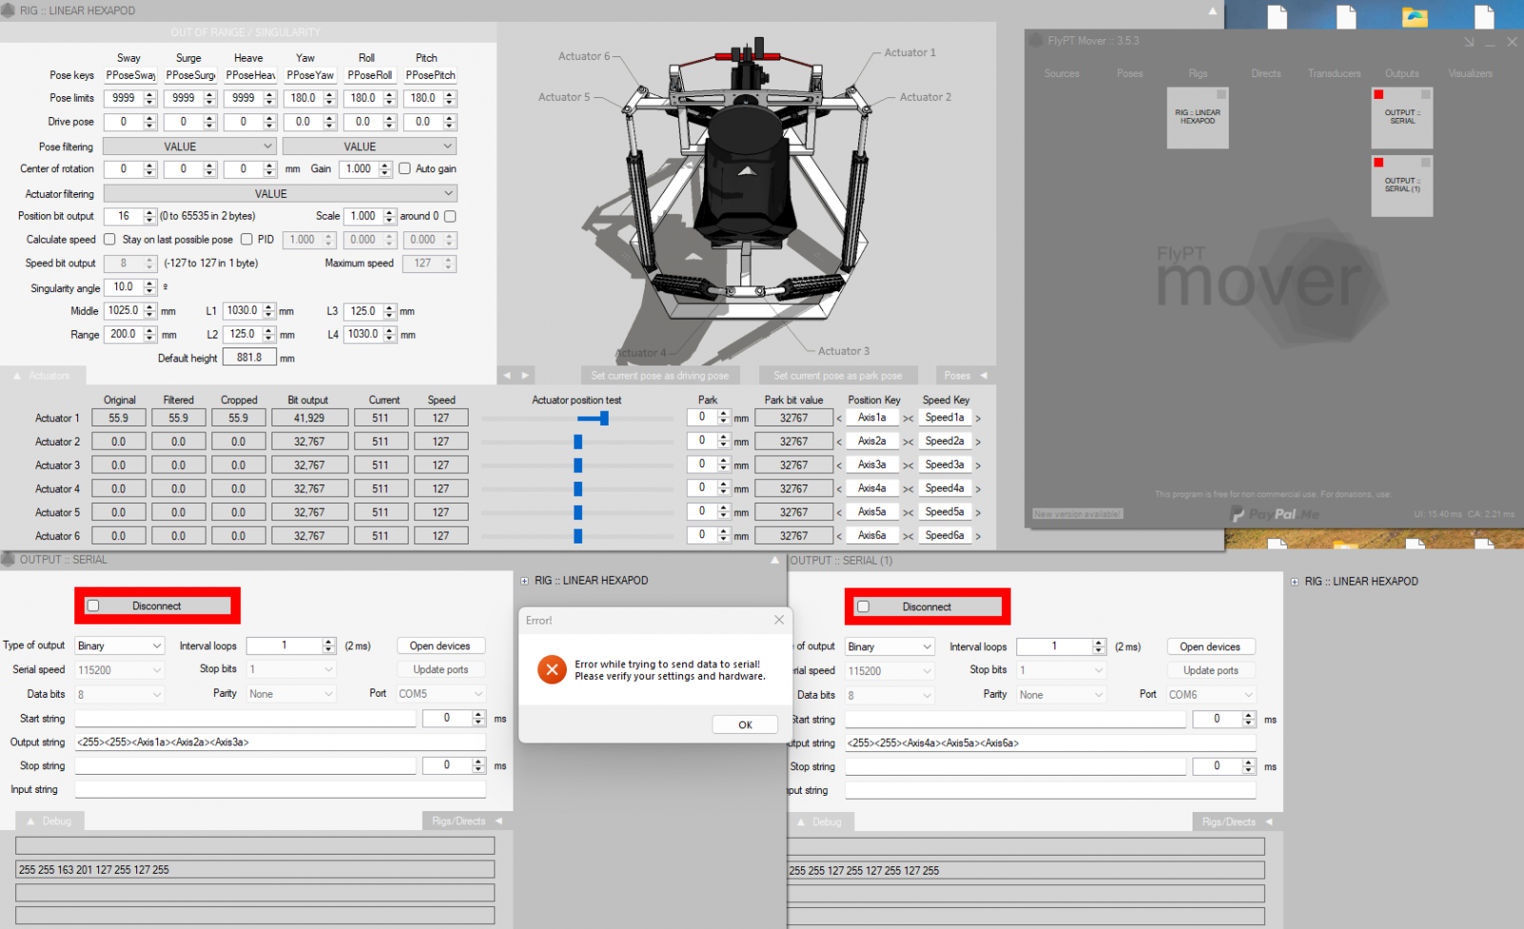This screenshot has height=929, width=1524.
Task: Switch to the Transducers tab
Action: click(x=1333, y=73)
